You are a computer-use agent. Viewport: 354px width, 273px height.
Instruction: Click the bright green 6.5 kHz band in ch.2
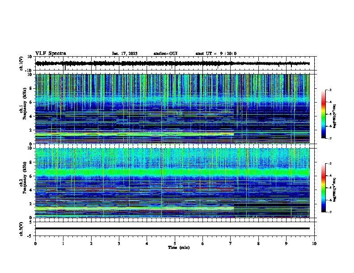pos(173,173)
